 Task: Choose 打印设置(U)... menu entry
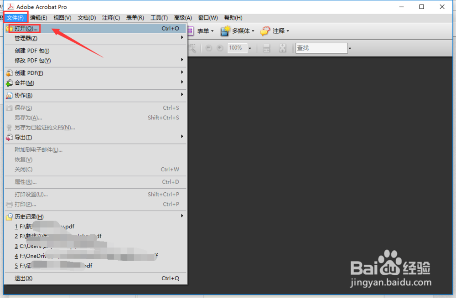pos(95,195)
